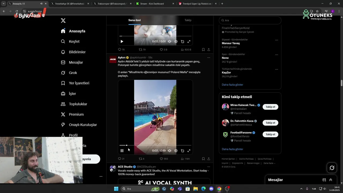Open a new browser tab

[222, 4]
